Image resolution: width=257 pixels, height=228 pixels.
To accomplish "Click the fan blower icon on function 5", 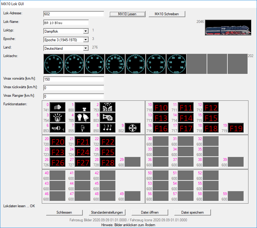I will (107, 118).
